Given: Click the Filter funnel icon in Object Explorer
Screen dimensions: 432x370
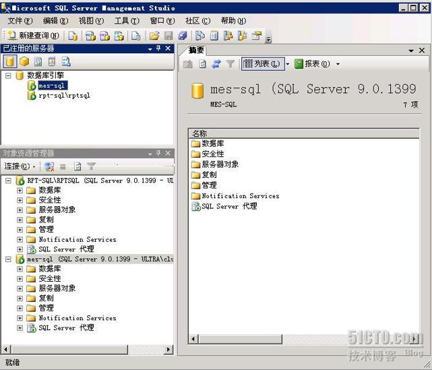Looking at the screenshot, I should (91, 166).
